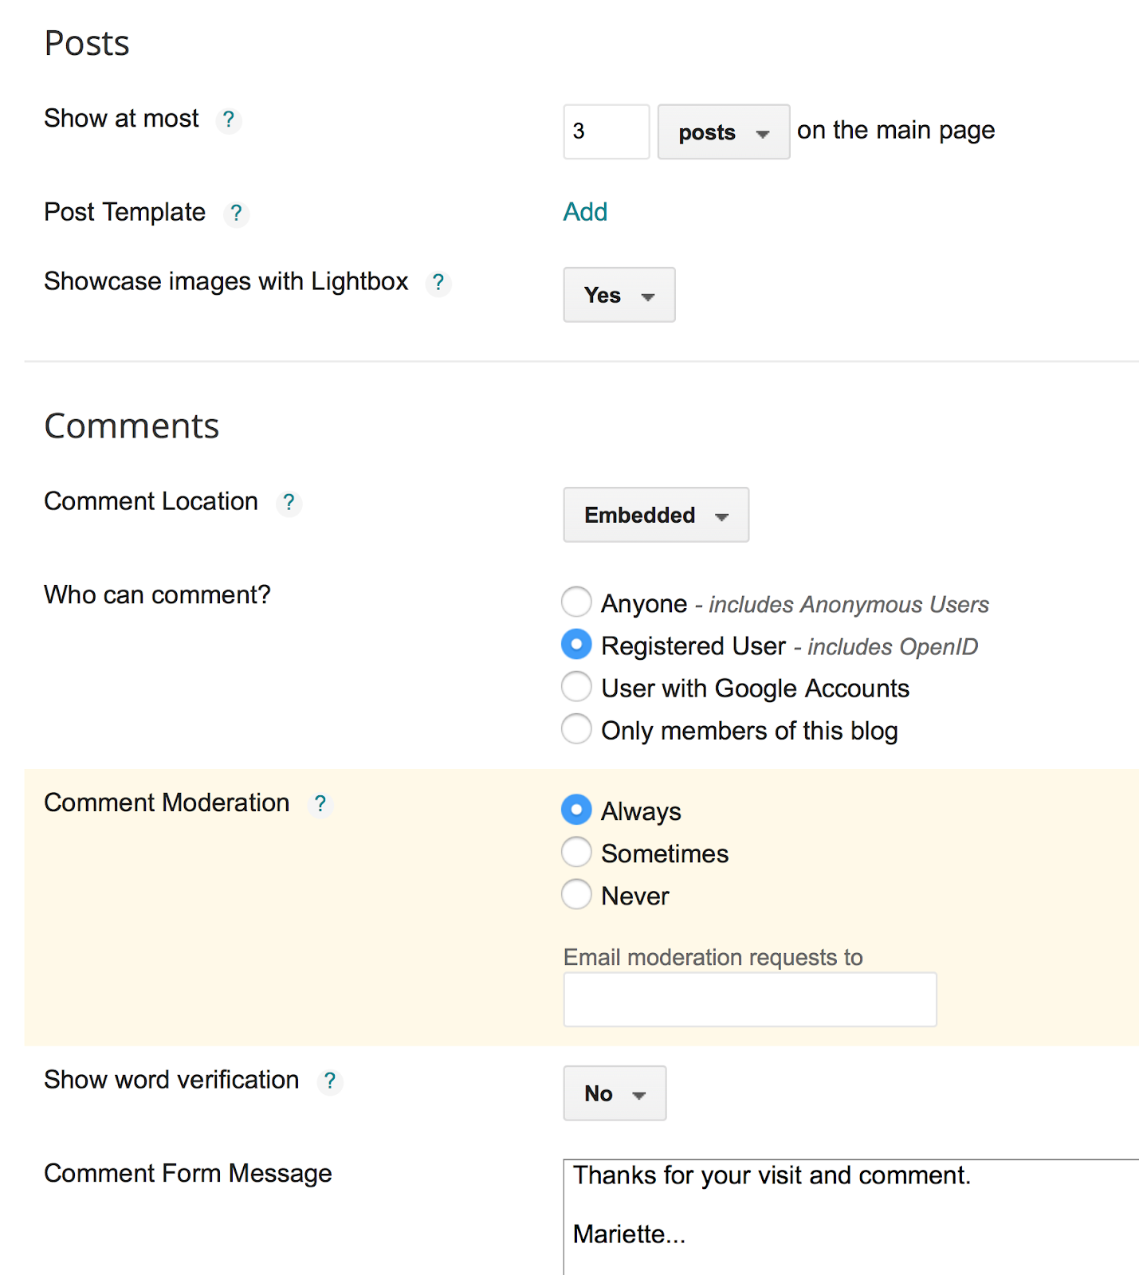Select Anyone for who can comment
Image resolution: width=1139 pixels, height=1275 pixels.
click(576, 602)
